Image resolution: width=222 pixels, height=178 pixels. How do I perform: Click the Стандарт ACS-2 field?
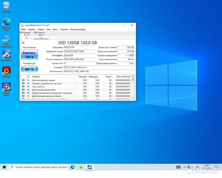(99, 67)
